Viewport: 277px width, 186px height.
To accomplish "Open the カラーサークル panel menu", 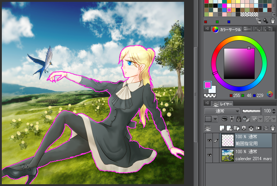I will click(207, 28).
